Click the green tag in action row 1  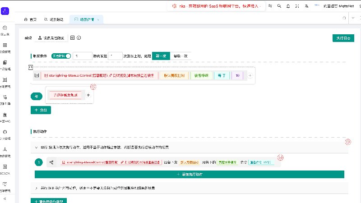(227, 162)
